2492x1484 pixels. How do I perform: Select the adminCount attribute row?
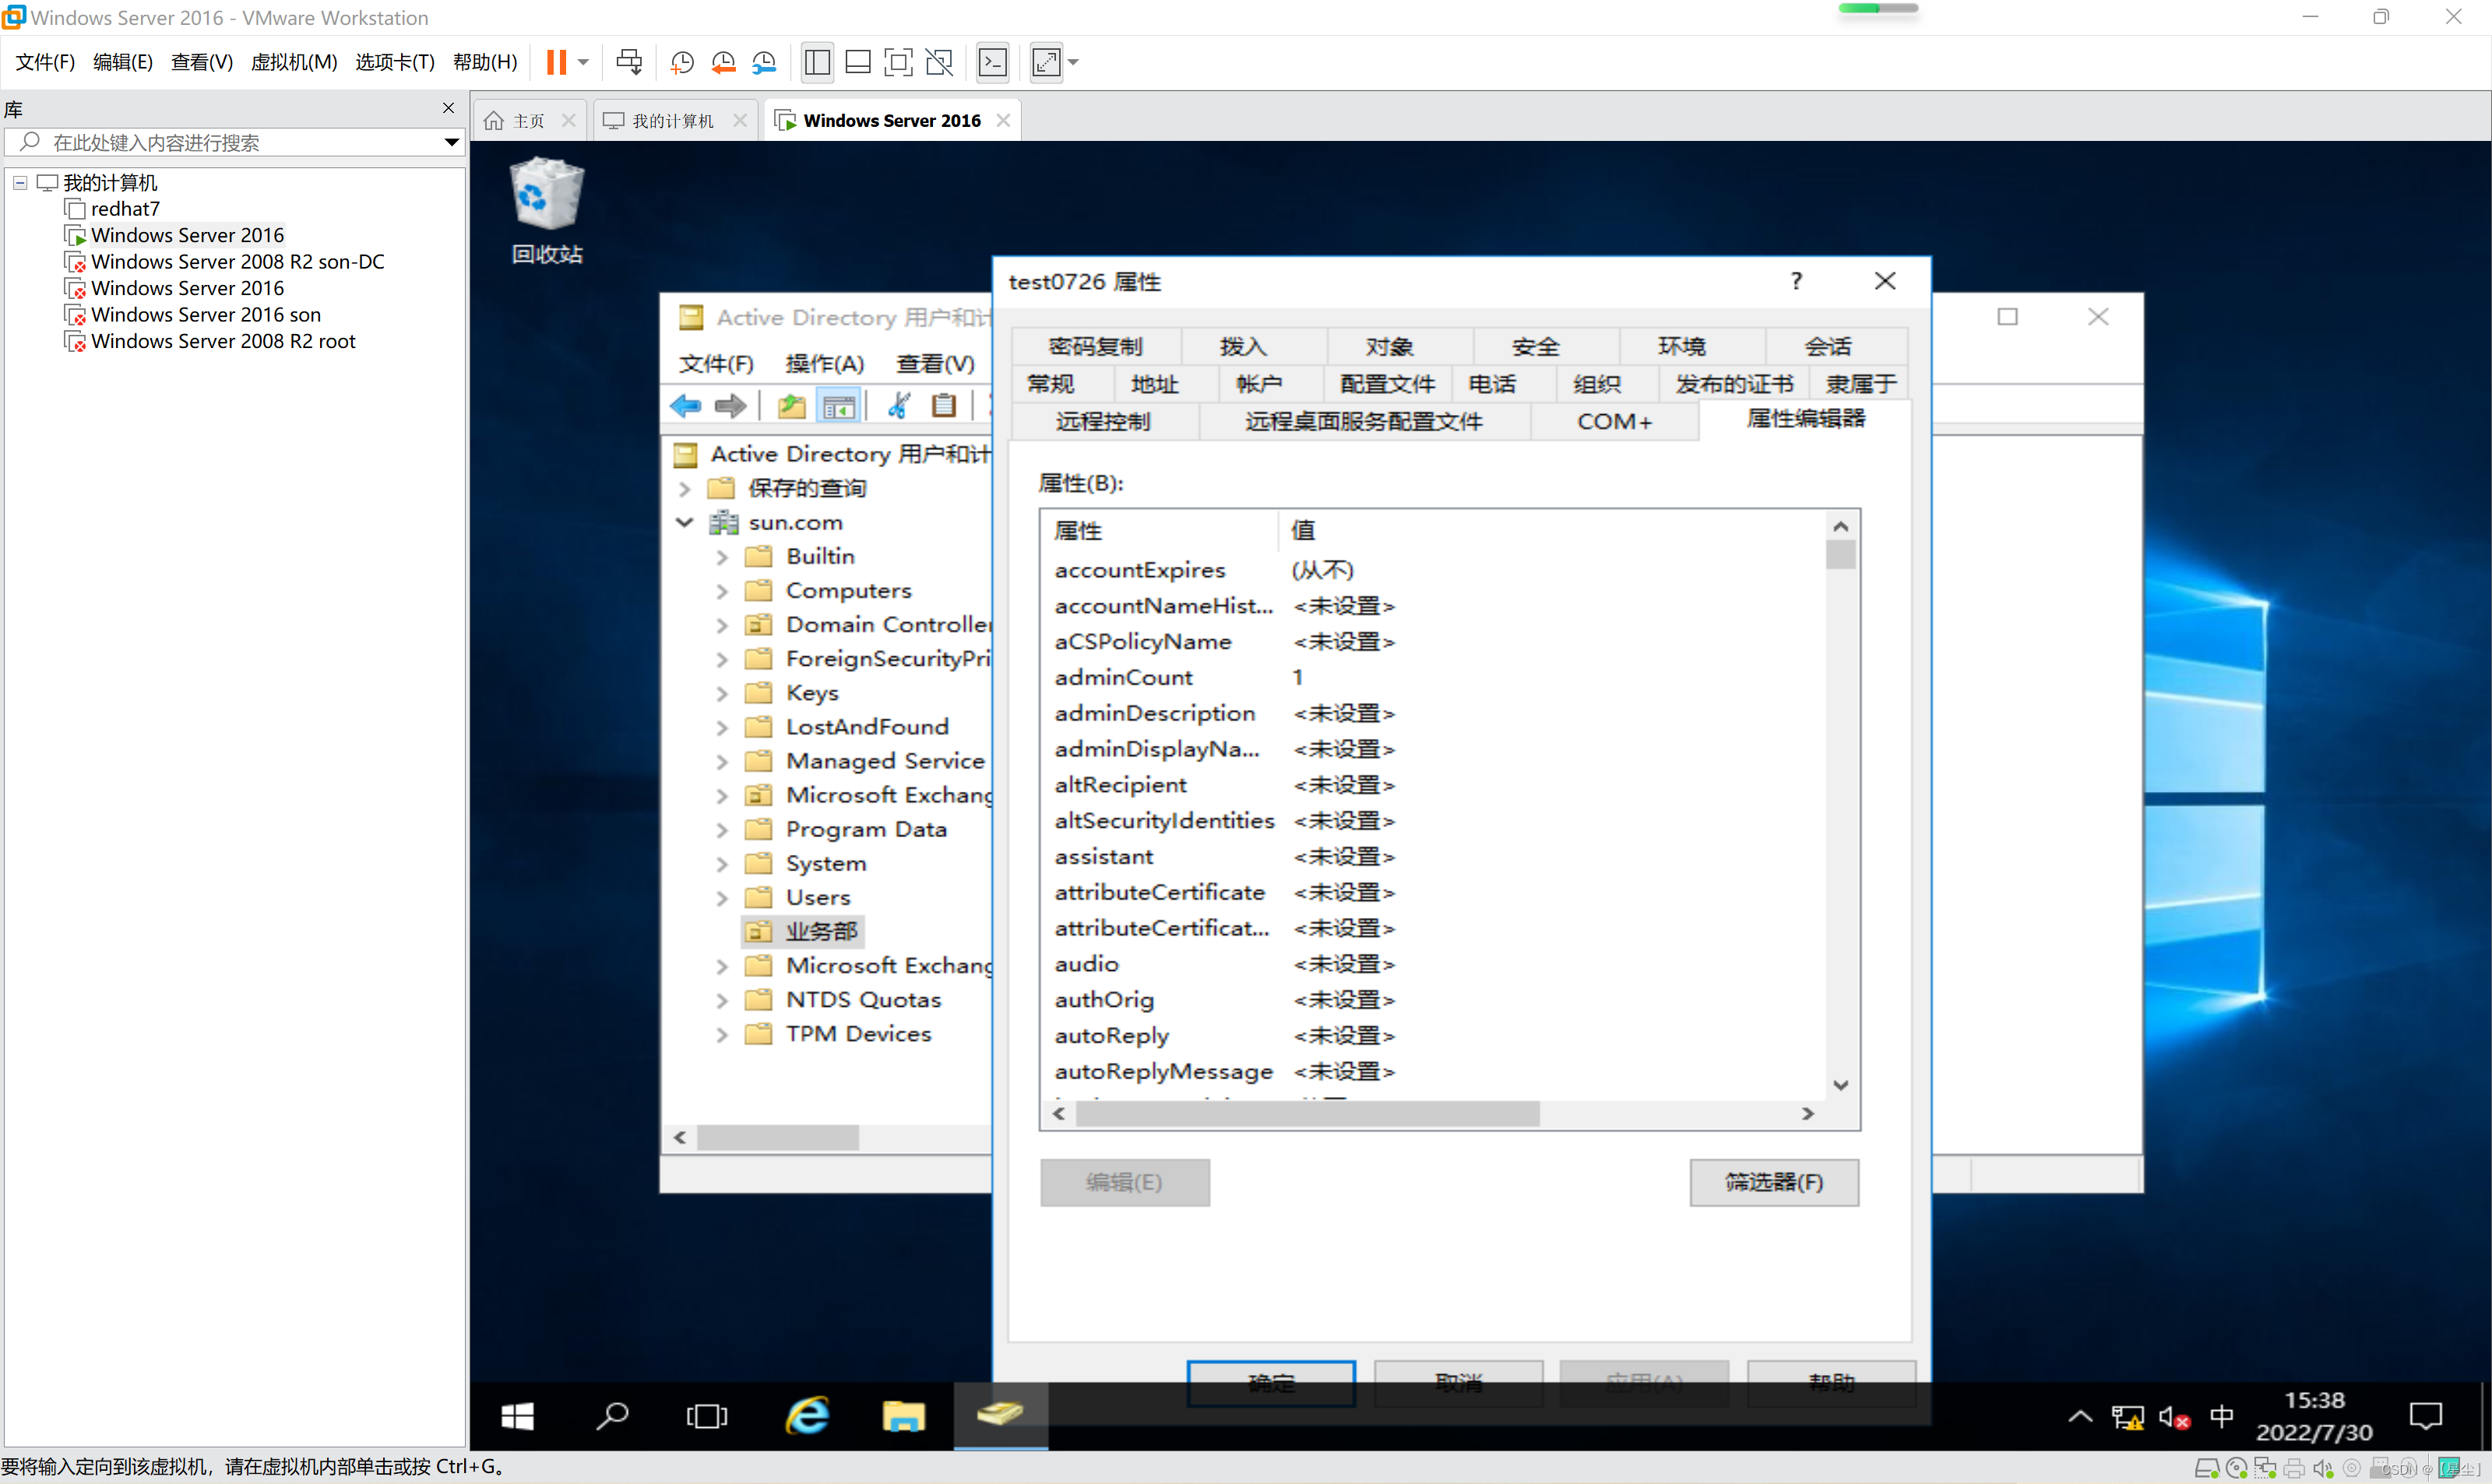[x=1432, y=677]
